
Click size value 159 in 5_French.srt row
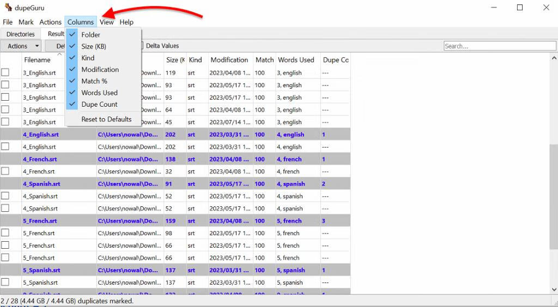coord(171,220)
